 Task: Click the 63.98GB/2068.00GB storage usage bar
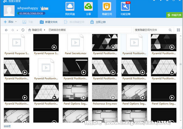[x=31, y=13]
